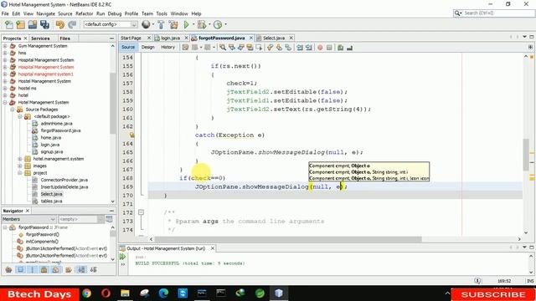The image size is (536, 301).
Task: Click the Profile Project clock icon
Action: point(218,24)
